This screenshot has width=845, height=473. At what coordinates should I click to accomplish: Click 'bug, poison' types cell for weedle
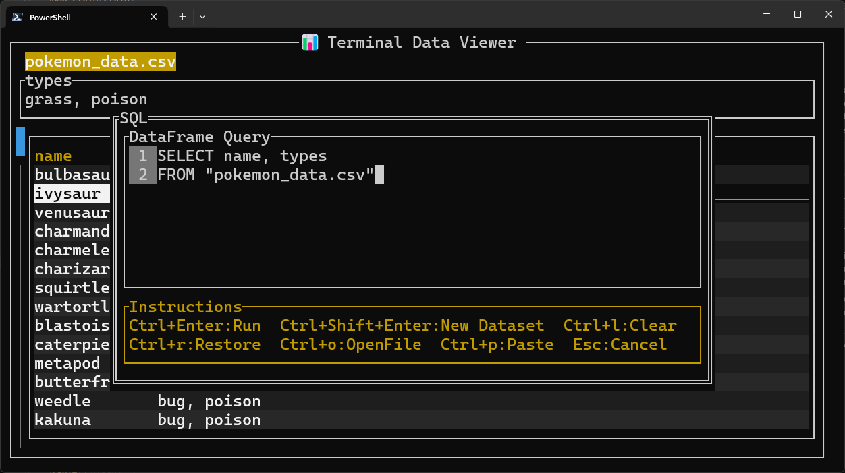(209, 401)
